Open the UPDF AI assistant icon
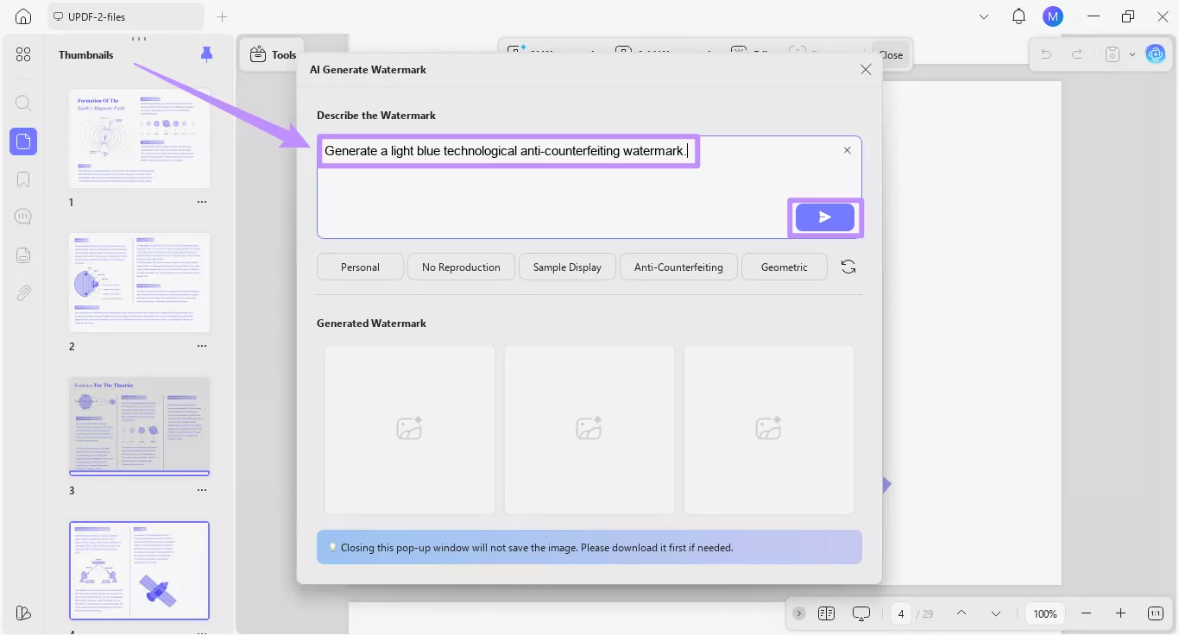The height and width of the screenshot is (635, 1179). point(1155,54)
